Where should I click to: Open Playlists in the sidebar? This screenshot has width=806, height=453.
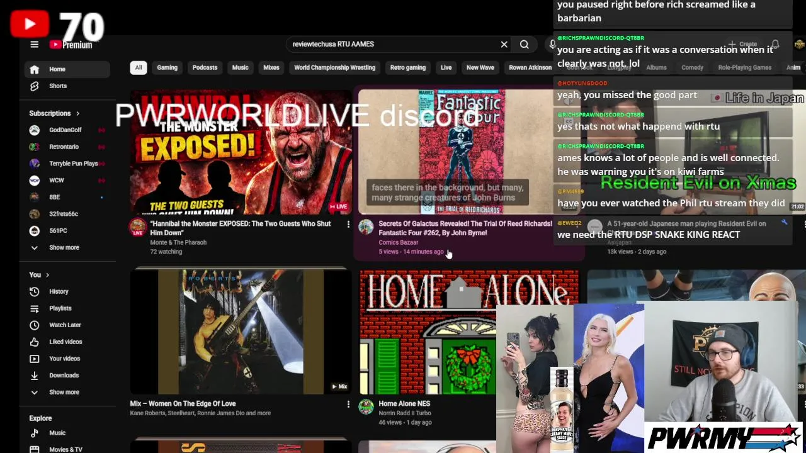tap(67, 308)
